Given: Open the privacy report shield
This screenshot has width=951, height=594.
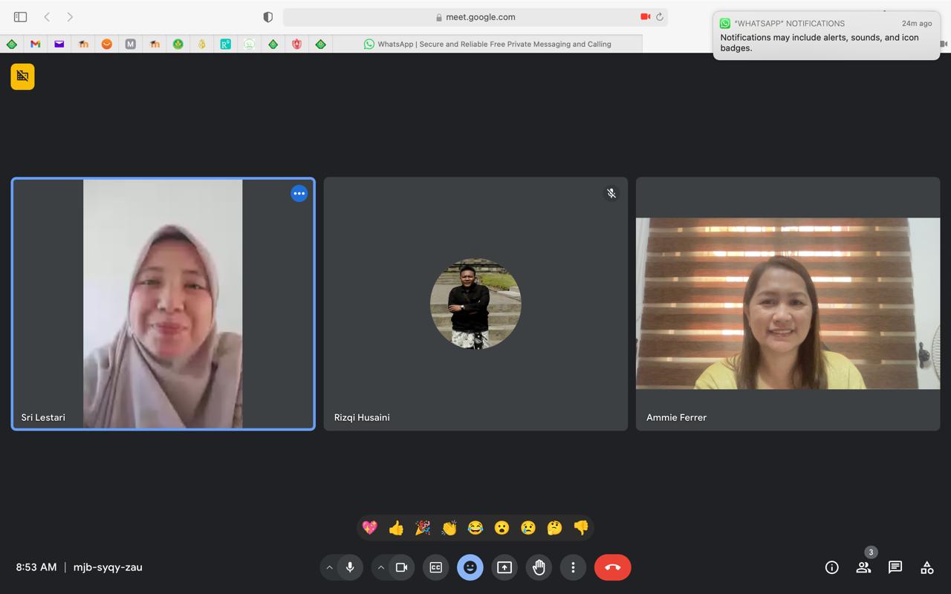Looking at the screenshot, I should 268,16.
